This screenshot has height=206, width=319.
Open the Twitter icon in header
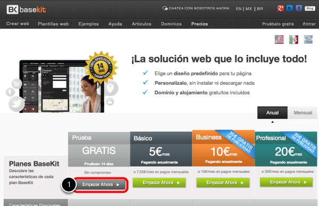[290, 8]
